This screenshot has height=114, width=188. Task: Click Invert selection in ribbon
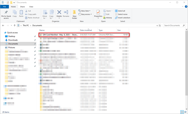123,18
